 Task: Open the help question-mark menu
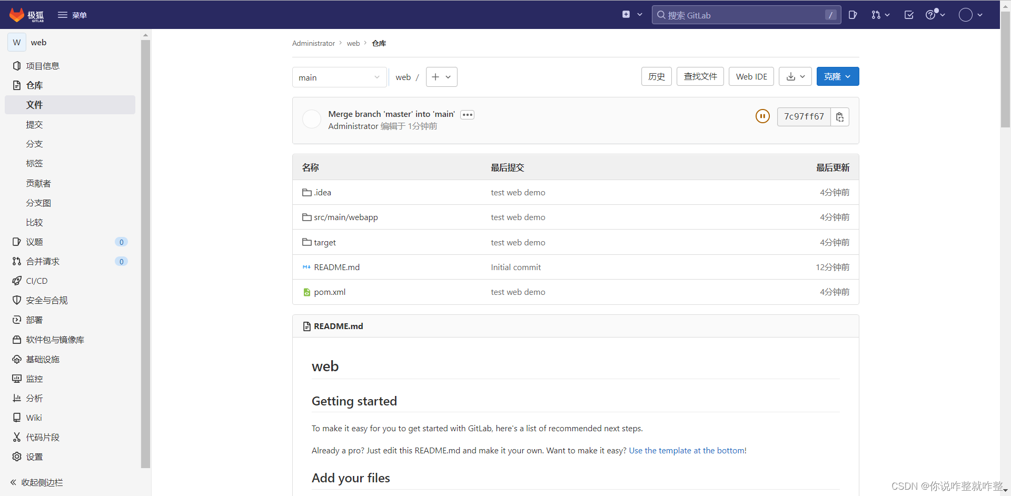[935, 15]
